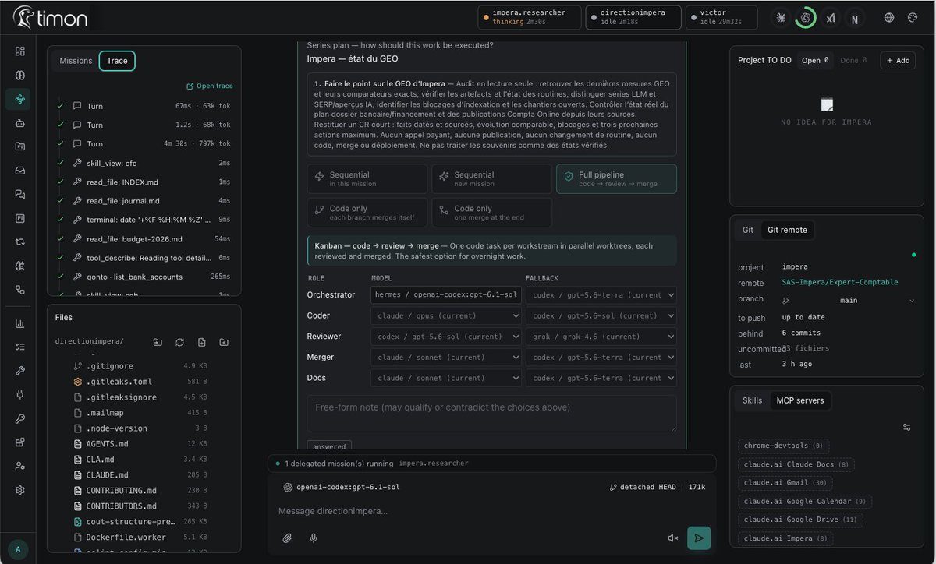
Task: Switch to the Trace tab
Action: (117, 61)
